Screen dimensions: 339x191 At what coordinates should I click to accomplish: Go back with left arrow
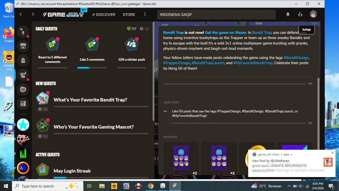click(x=21, y=14)
